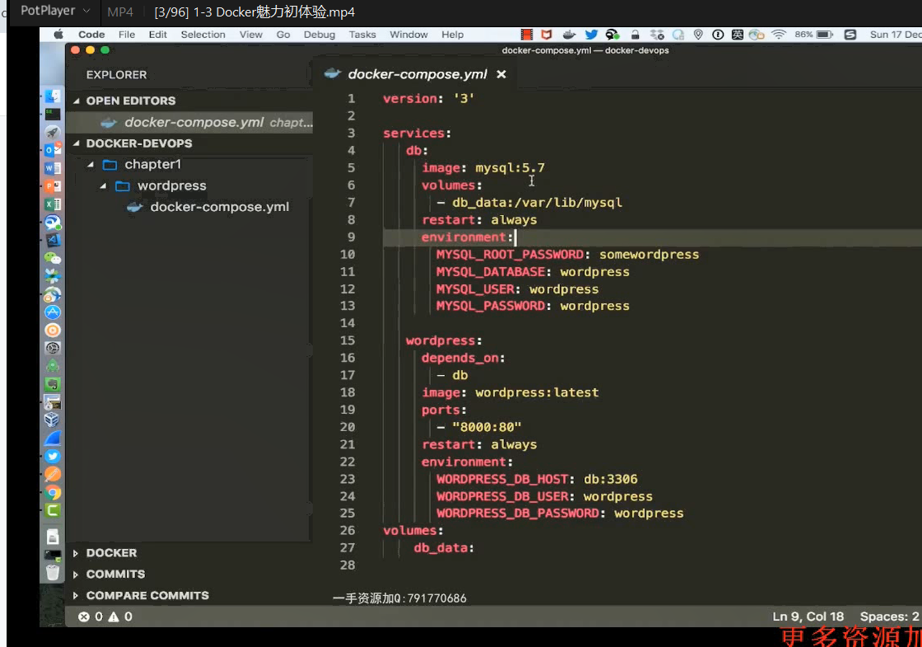Open the Go menu

click(283, 35)
